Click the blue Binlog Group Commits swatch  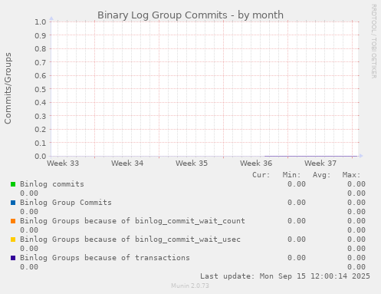coord(13,203)
